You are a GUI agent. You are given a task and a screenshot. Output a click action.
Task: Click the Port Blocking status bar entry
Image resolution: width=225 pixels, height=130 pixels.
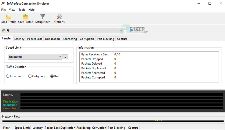(116, 128)
